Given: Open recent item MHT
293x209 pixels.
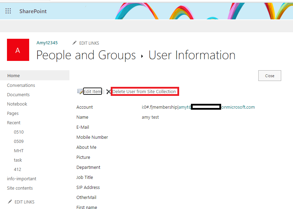Looking at the screenshot, I should tap(19, 151).
